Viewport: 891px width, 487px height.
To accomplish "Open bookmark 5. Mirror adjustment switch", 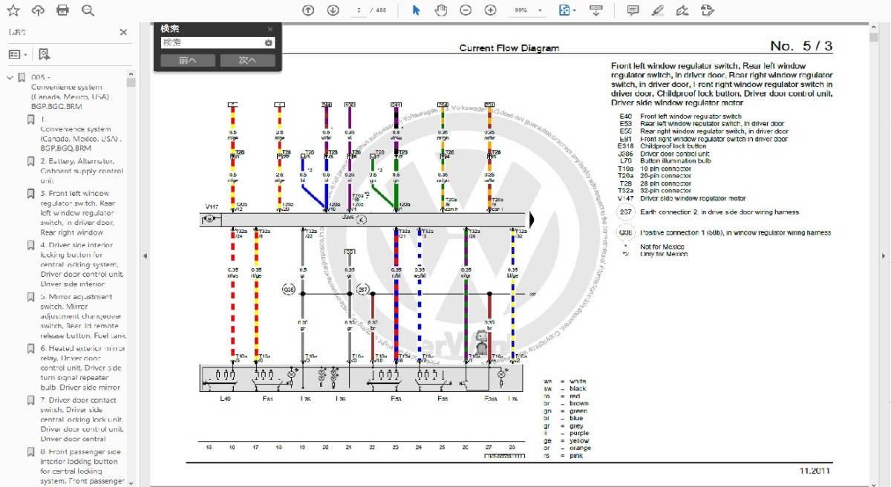I will (x=82, y=316).
